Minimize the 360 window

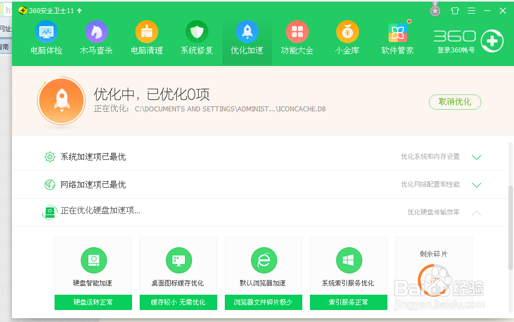click(487, 10)
